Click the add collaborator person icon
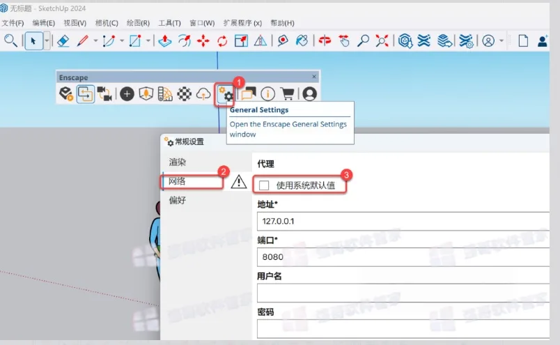 (543, 40)
